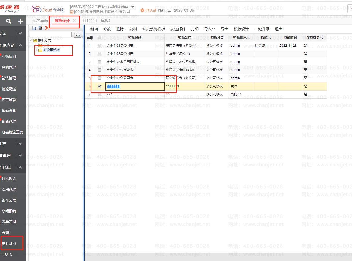Open the 导入 dropdown in the toolbar

click(x=209, y=29)
